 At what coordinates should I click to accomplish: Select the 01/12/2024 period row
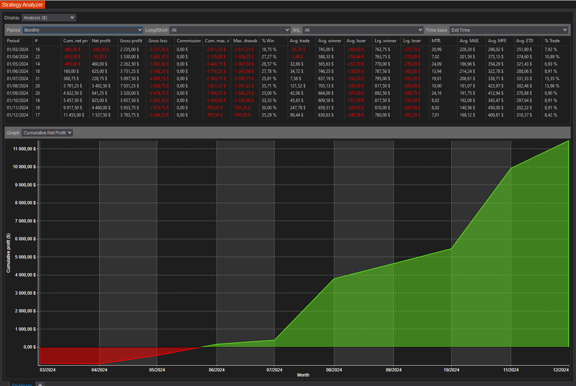pyautogui.click(x=288, y=115)
